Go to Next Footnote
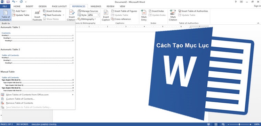This screenshot has width=261, height=126. pos(52,15)
